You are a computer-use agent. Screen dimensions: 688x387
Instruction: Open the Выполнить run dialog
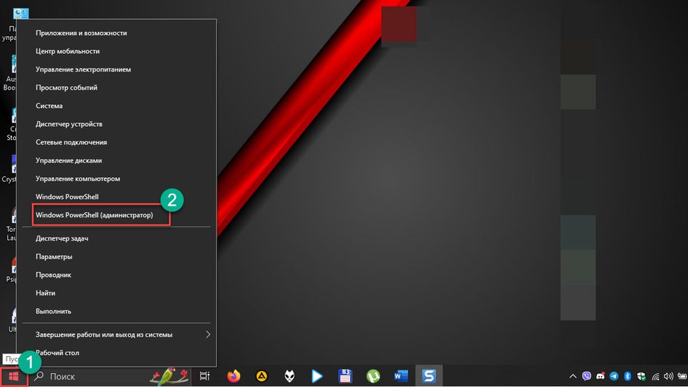117,311
